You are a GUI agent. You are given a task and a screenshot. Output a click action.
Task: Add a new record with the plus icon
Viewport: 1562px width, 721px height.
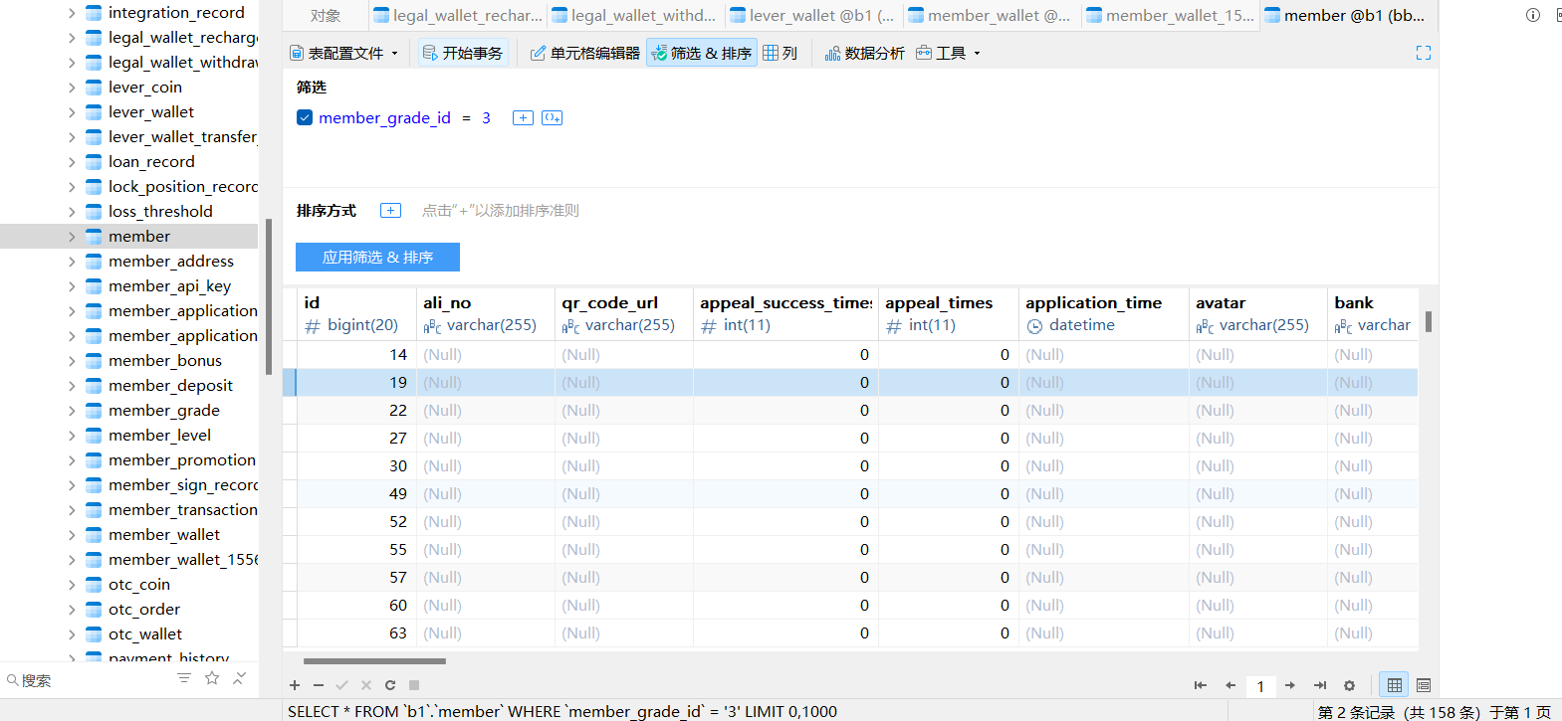tap(295, 685)
